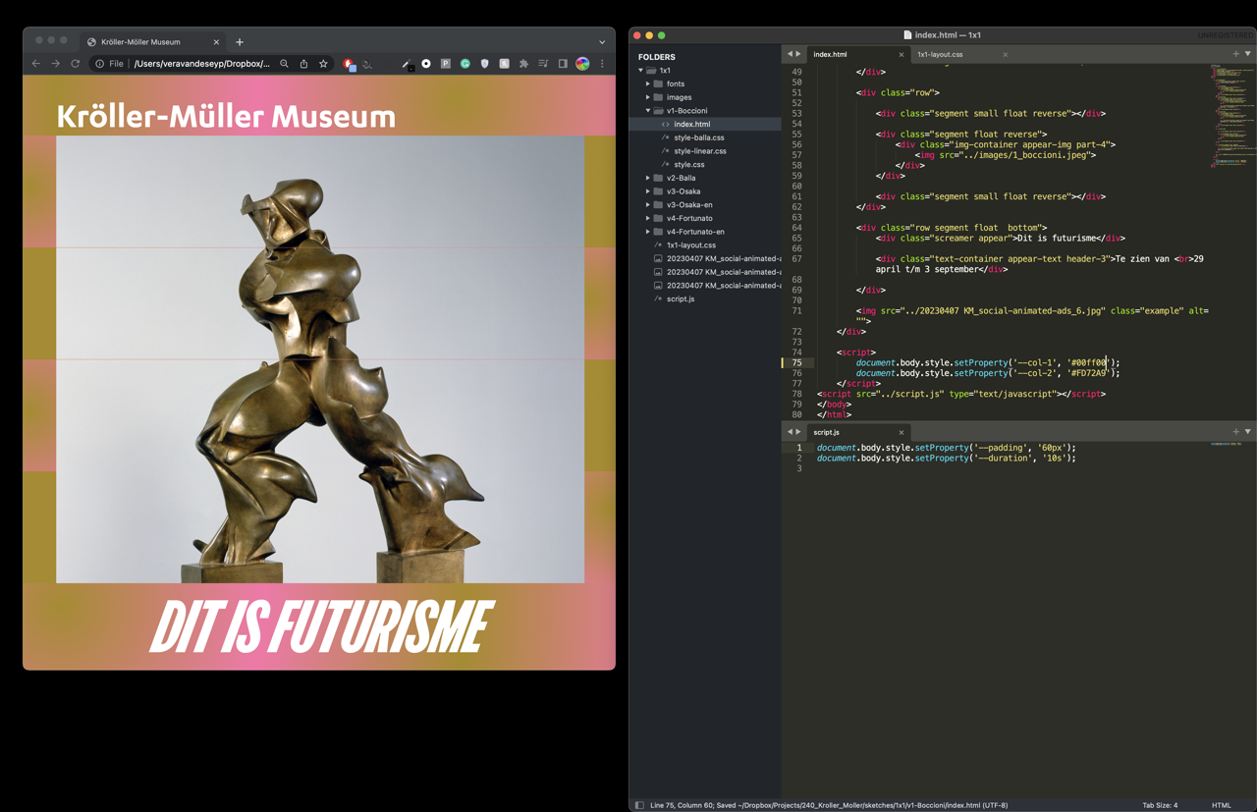Bookmark this page with the star icon
1257x812 pixels.
click(323, 64)
